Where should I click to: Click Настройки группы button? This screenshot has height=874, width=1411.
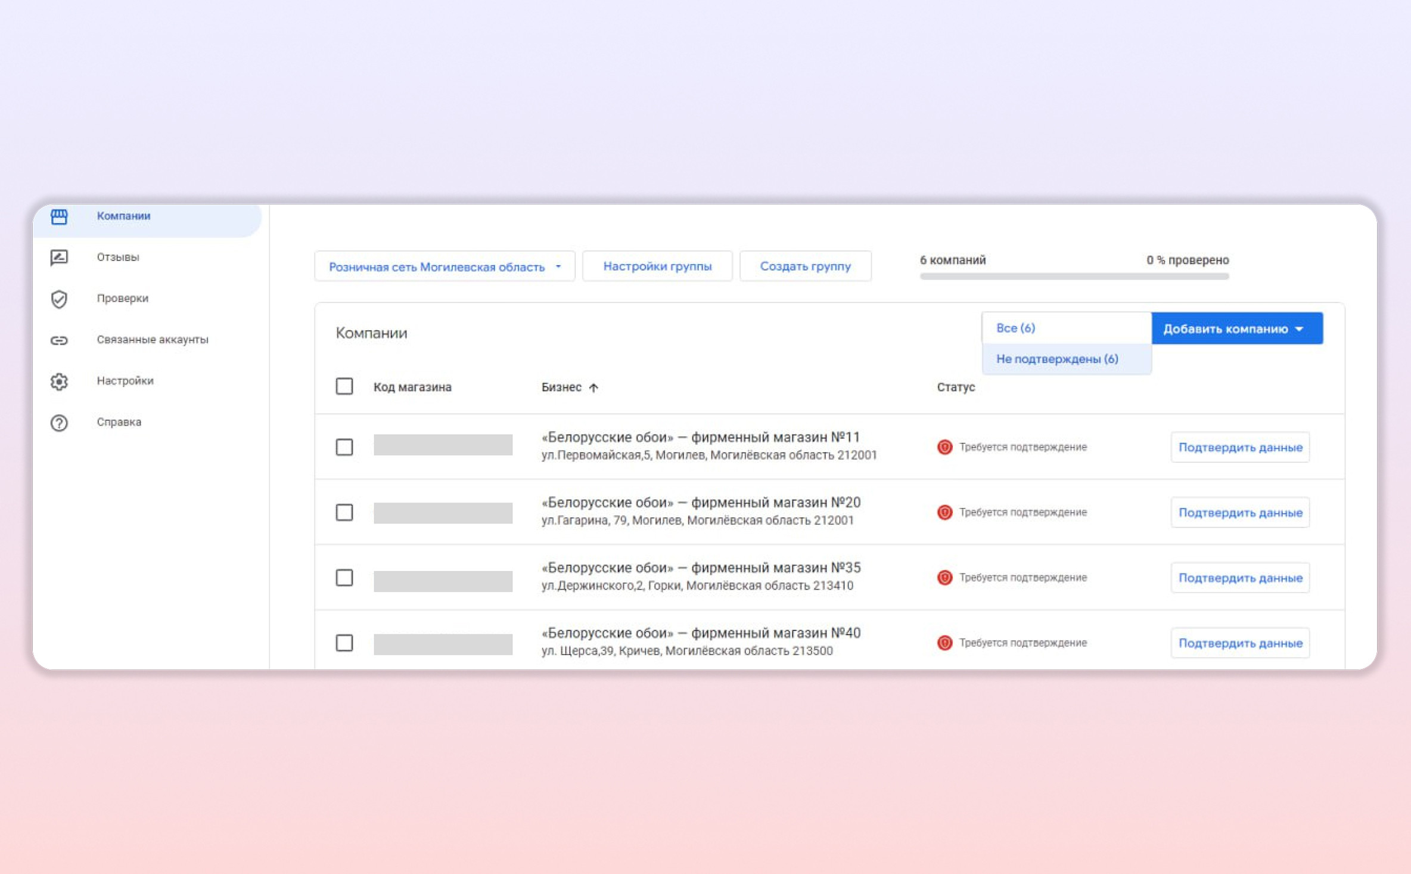pos(657,266)
